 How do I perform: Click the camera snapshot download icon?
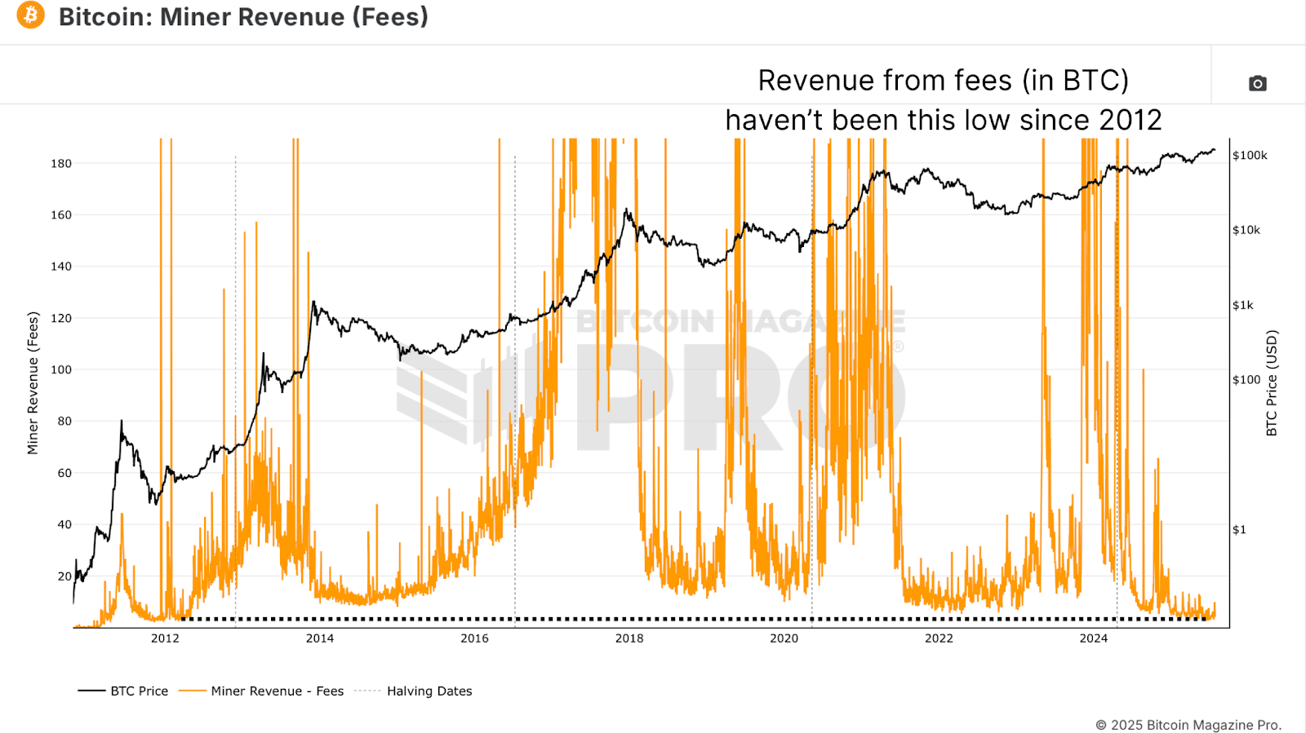[x=1257, y=83]
